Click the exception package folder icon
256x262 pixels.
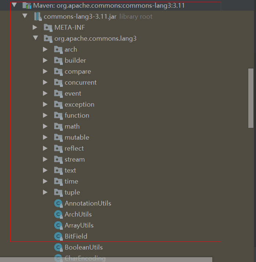pos(58,104)
